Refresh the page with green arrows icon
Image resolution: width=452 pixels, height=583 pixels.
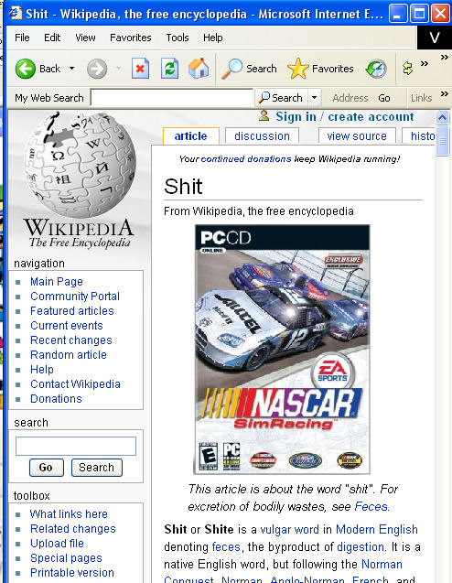click(x=169, y=69)
